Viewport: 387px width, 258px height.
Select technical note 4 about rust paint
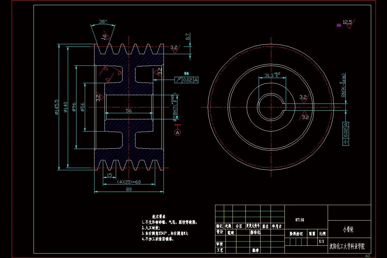(158, 239)
